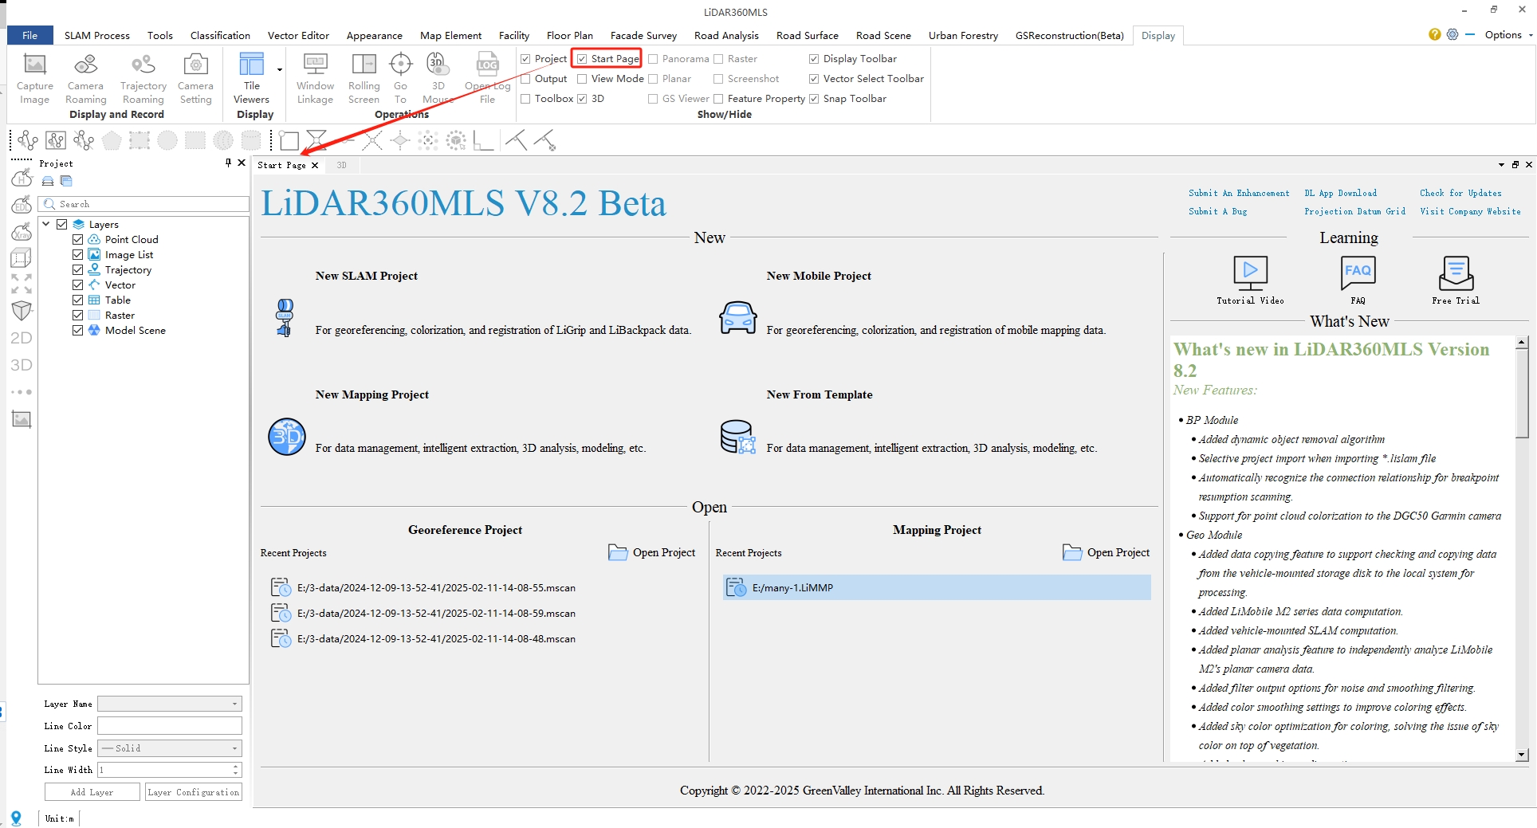The width and height of the screenshot is (1537, 828).
Task: Toggle the Snap Toolbar checkbox
Action: coord(814,99)
